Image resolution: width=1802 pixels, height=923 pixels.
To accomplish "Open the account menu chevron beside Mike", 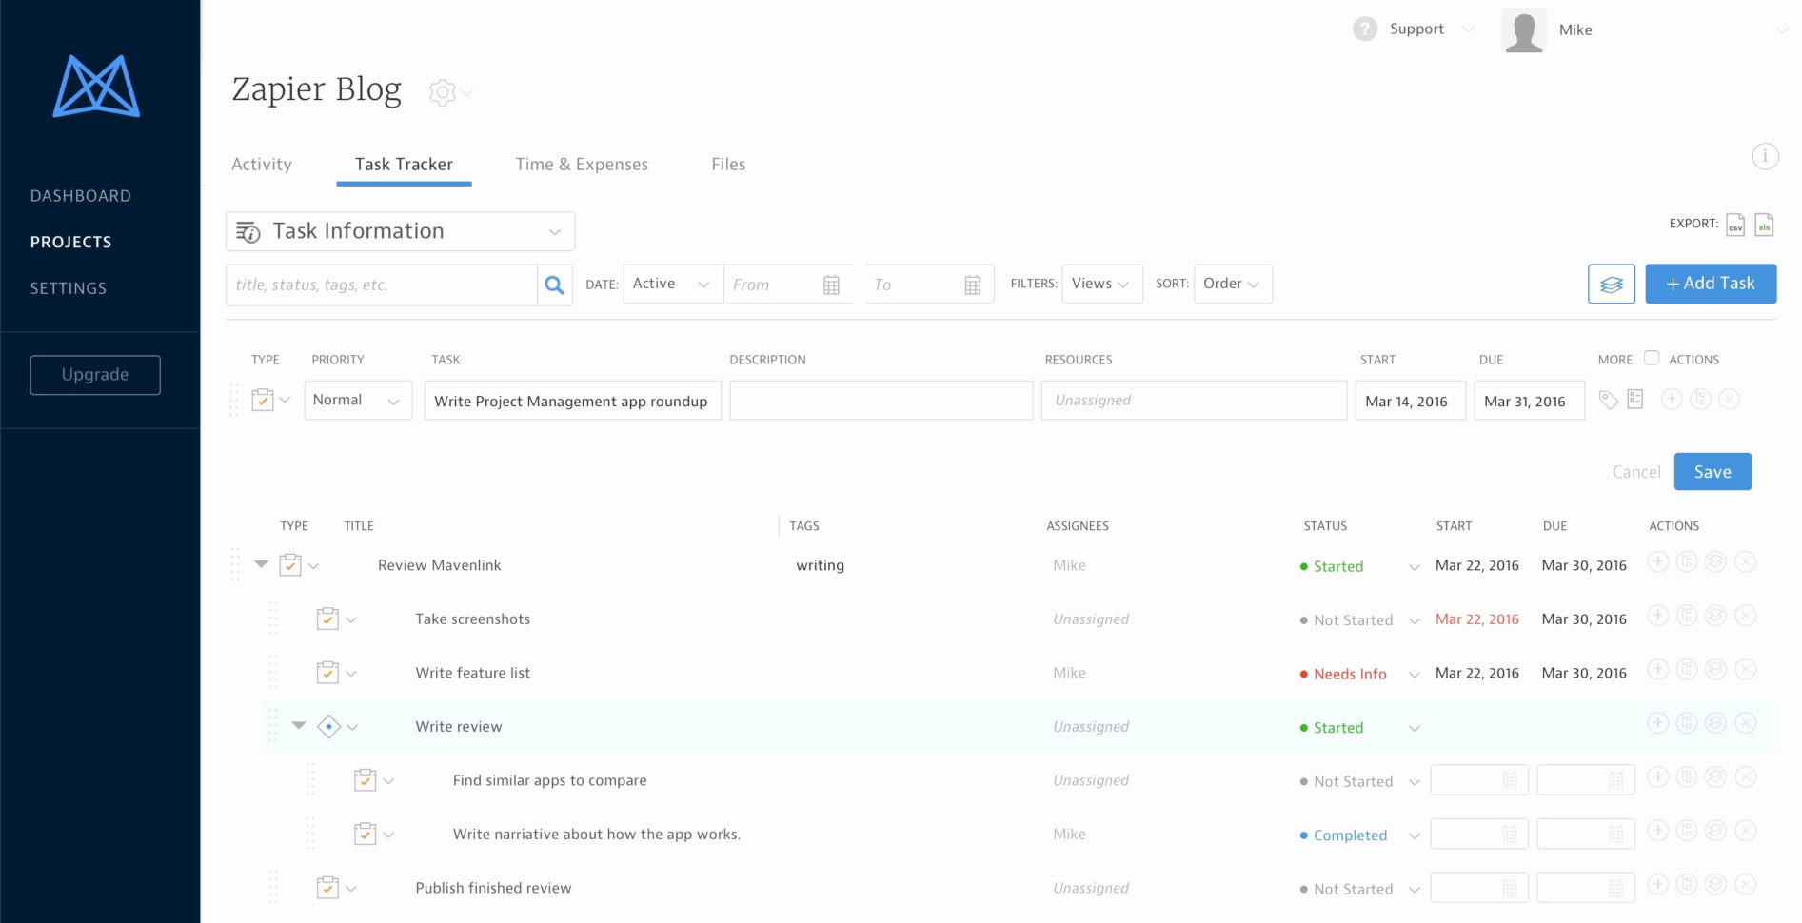I will pyautogui.click(x=1781, y=30).
